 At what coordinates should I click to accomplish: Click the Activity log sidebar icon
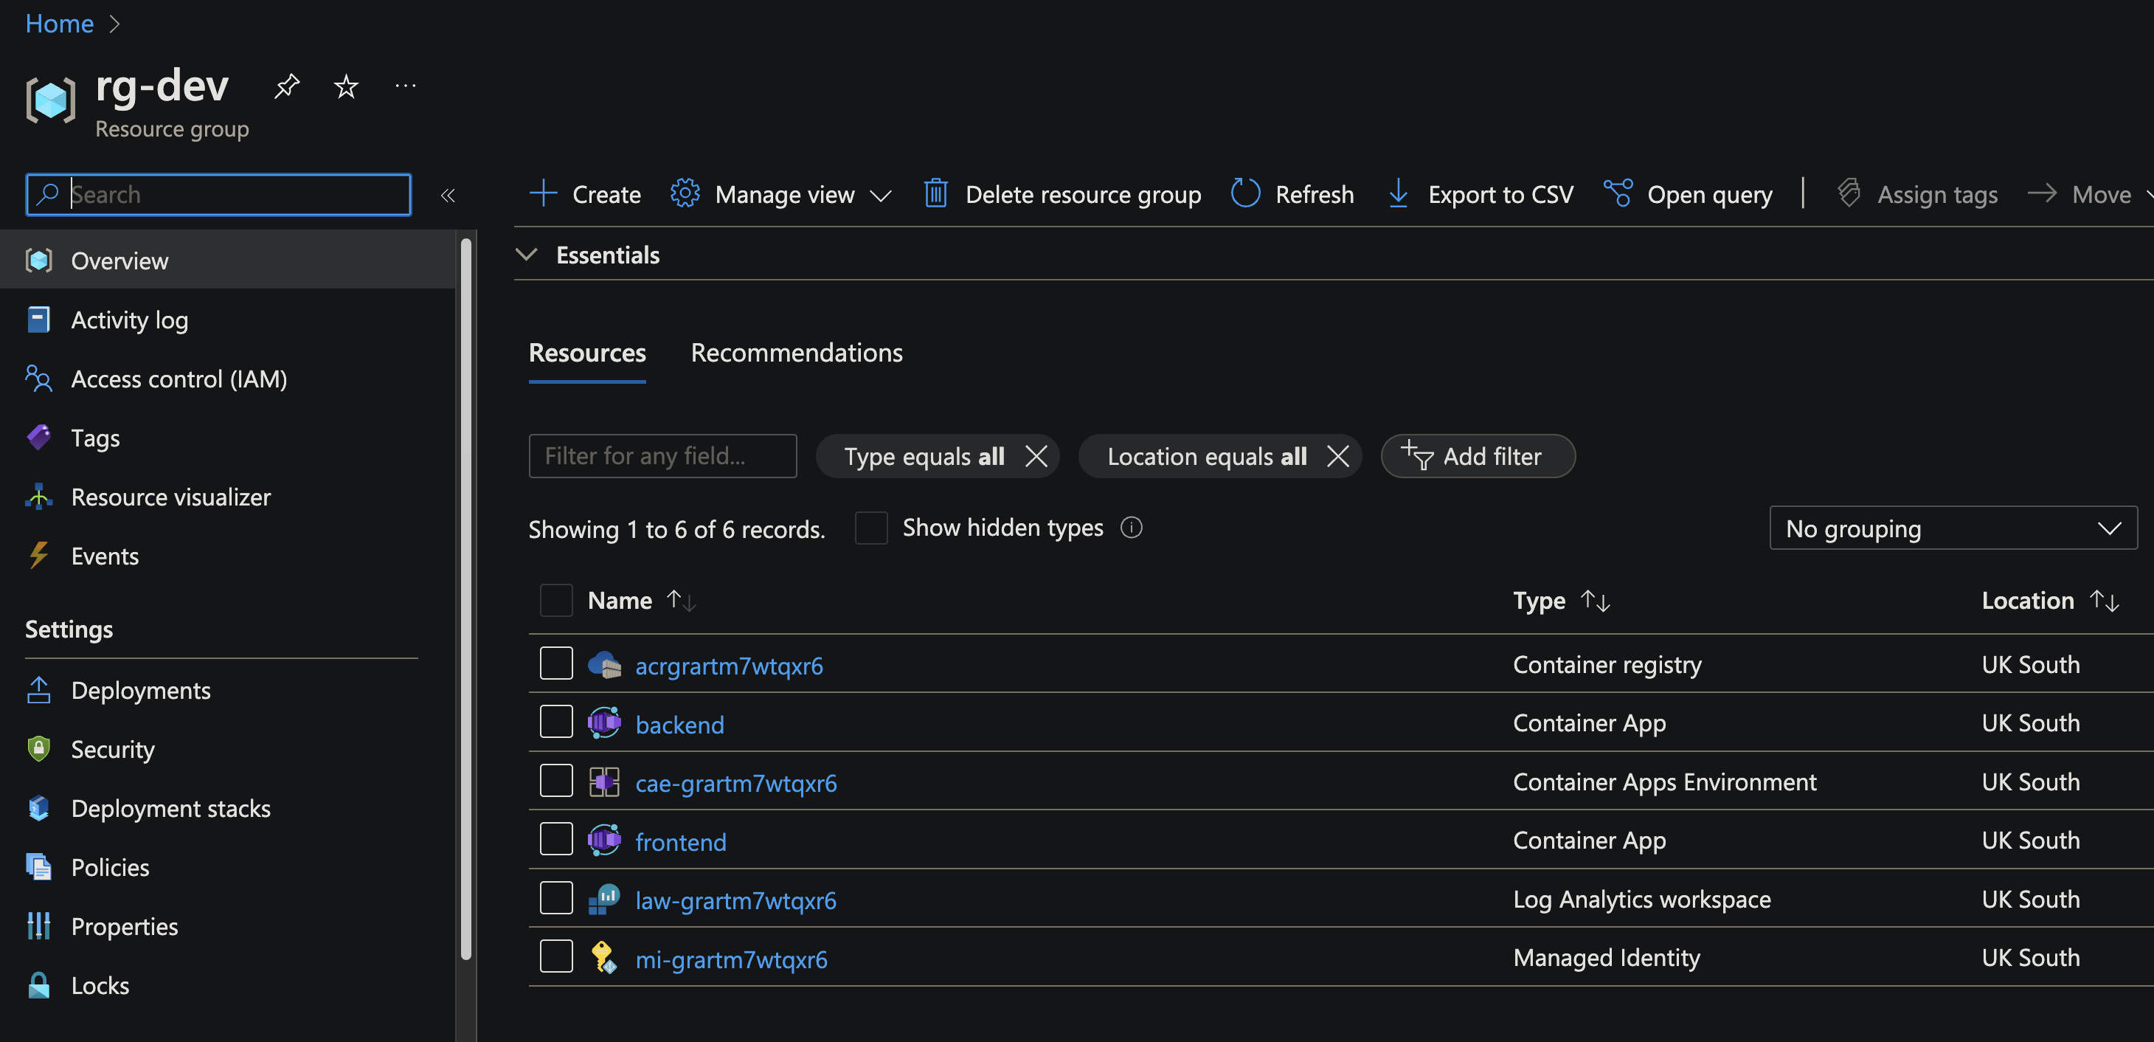pyautogui.click(x=38, y=320)
